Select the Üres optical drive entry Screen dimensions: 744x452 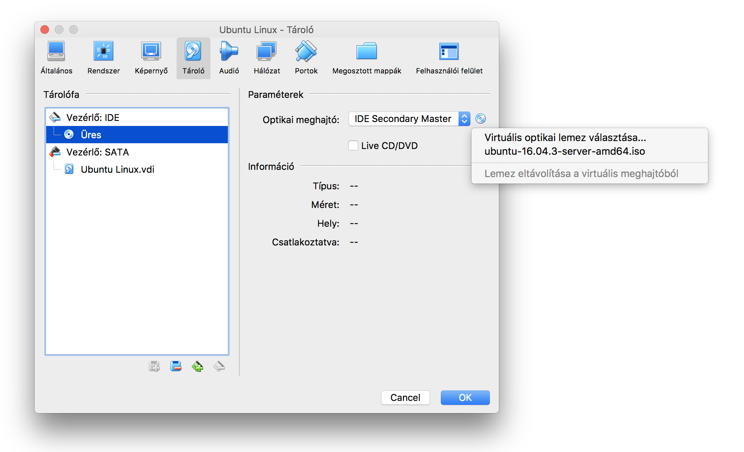point(137,135)
